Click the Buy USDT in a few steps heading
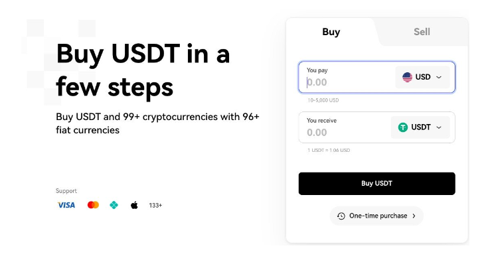This screenshot has width=488, height=268. pyautogui.click(x=143, y=70)
